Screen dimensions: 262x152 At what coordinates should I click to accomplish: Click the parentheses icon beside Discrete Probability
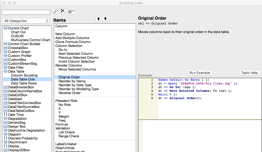[6, 138]
